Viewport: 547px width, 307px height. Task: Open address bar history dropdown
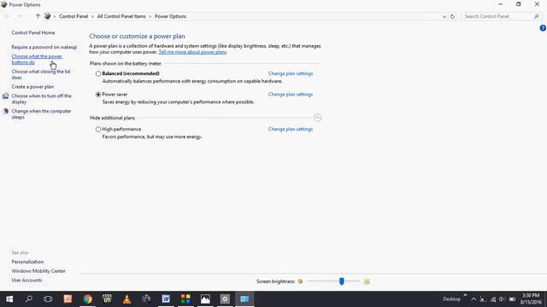click(x=444, y=16)
